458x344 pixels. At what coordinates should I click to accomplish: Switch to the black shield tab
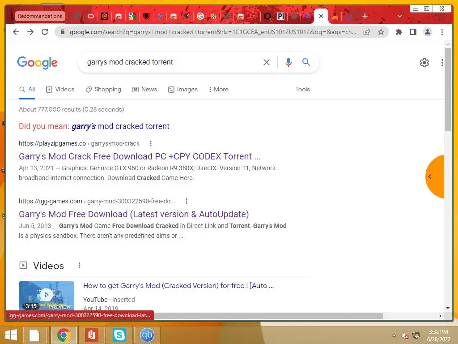146,16
